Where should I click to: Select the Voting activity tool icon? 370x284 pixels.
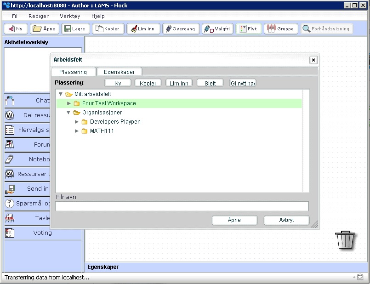point(10,233)
